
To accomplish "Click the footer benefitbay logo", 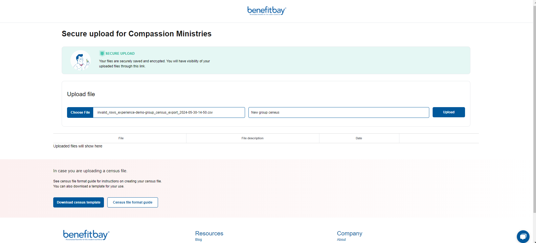I will [86, 235].
